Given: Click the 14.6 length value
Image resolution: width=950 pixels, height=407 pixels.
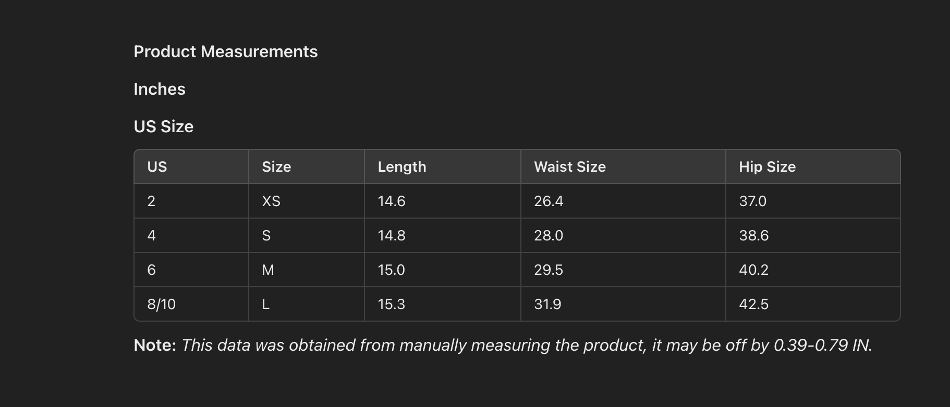Looking at the screenshot, I should click(x=392, y=201).
